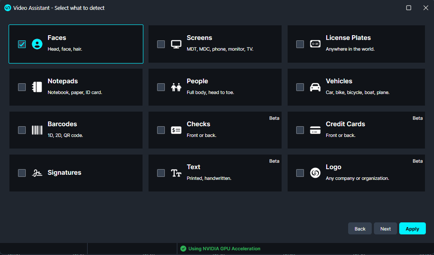Click the License Plates icon
Viewport: 434px width, 255px height.
pos(315,44)
